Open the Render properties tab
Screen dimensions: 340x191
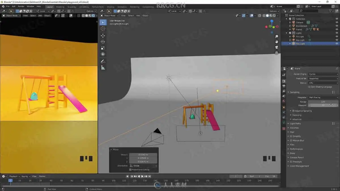pyautogui.click(x=284, y=81)
